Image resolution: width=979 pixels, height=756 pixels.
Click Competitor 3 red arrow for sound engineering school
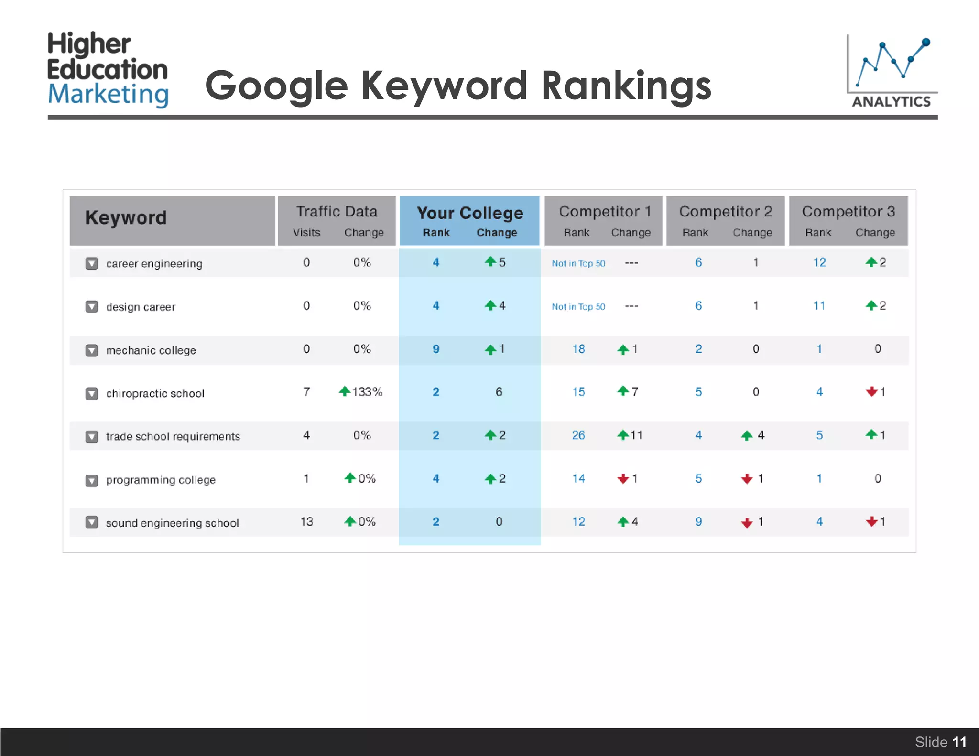[871, 521]
